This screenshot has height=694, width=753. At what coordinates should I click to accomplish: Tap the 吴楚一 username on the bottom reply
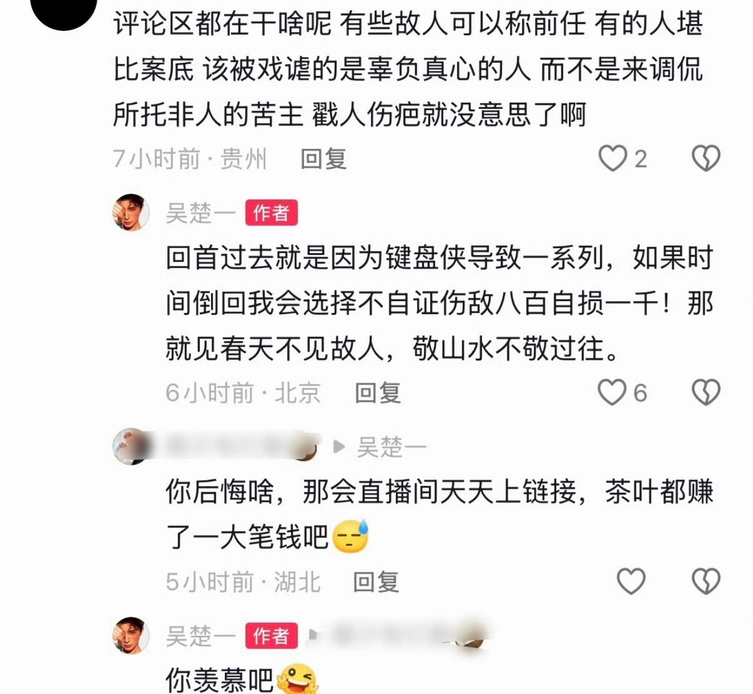point(201,636)
